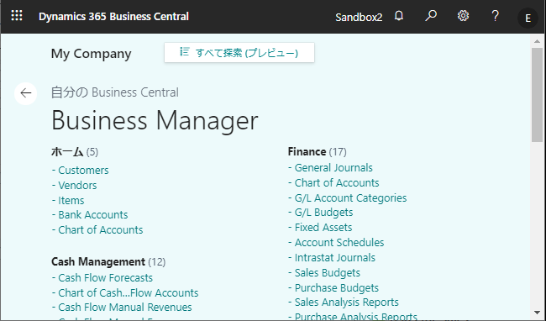This screenshot has width=546, height=321.
Task: Open Cash Flow Forecasts link
Action: coord(106,278)
